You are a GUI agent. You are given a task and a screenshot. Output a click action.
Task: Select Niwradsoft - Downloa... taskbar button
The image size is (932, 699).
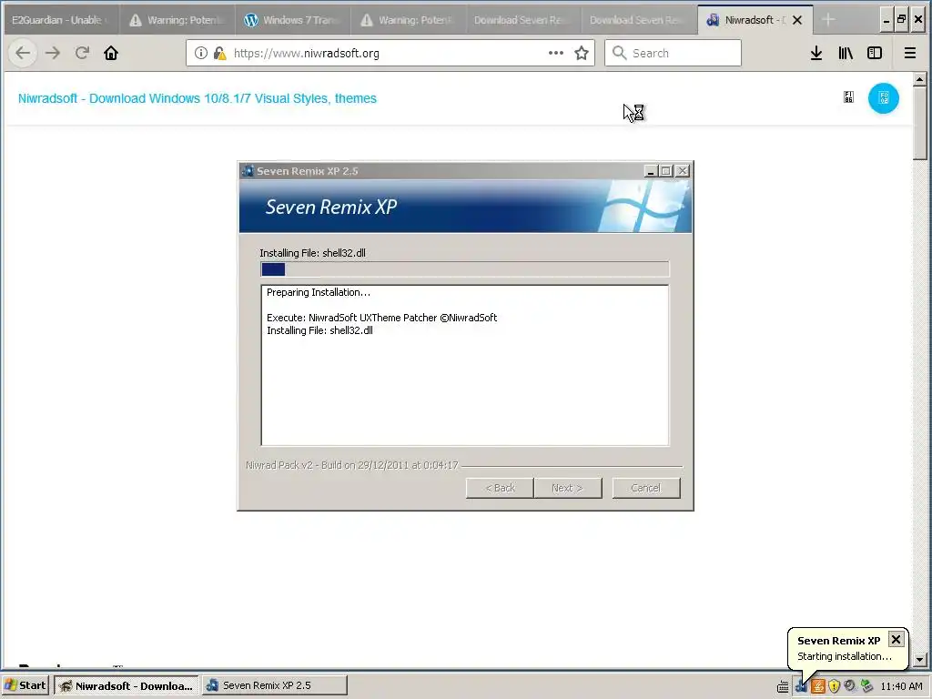click(x=126, y=685)
